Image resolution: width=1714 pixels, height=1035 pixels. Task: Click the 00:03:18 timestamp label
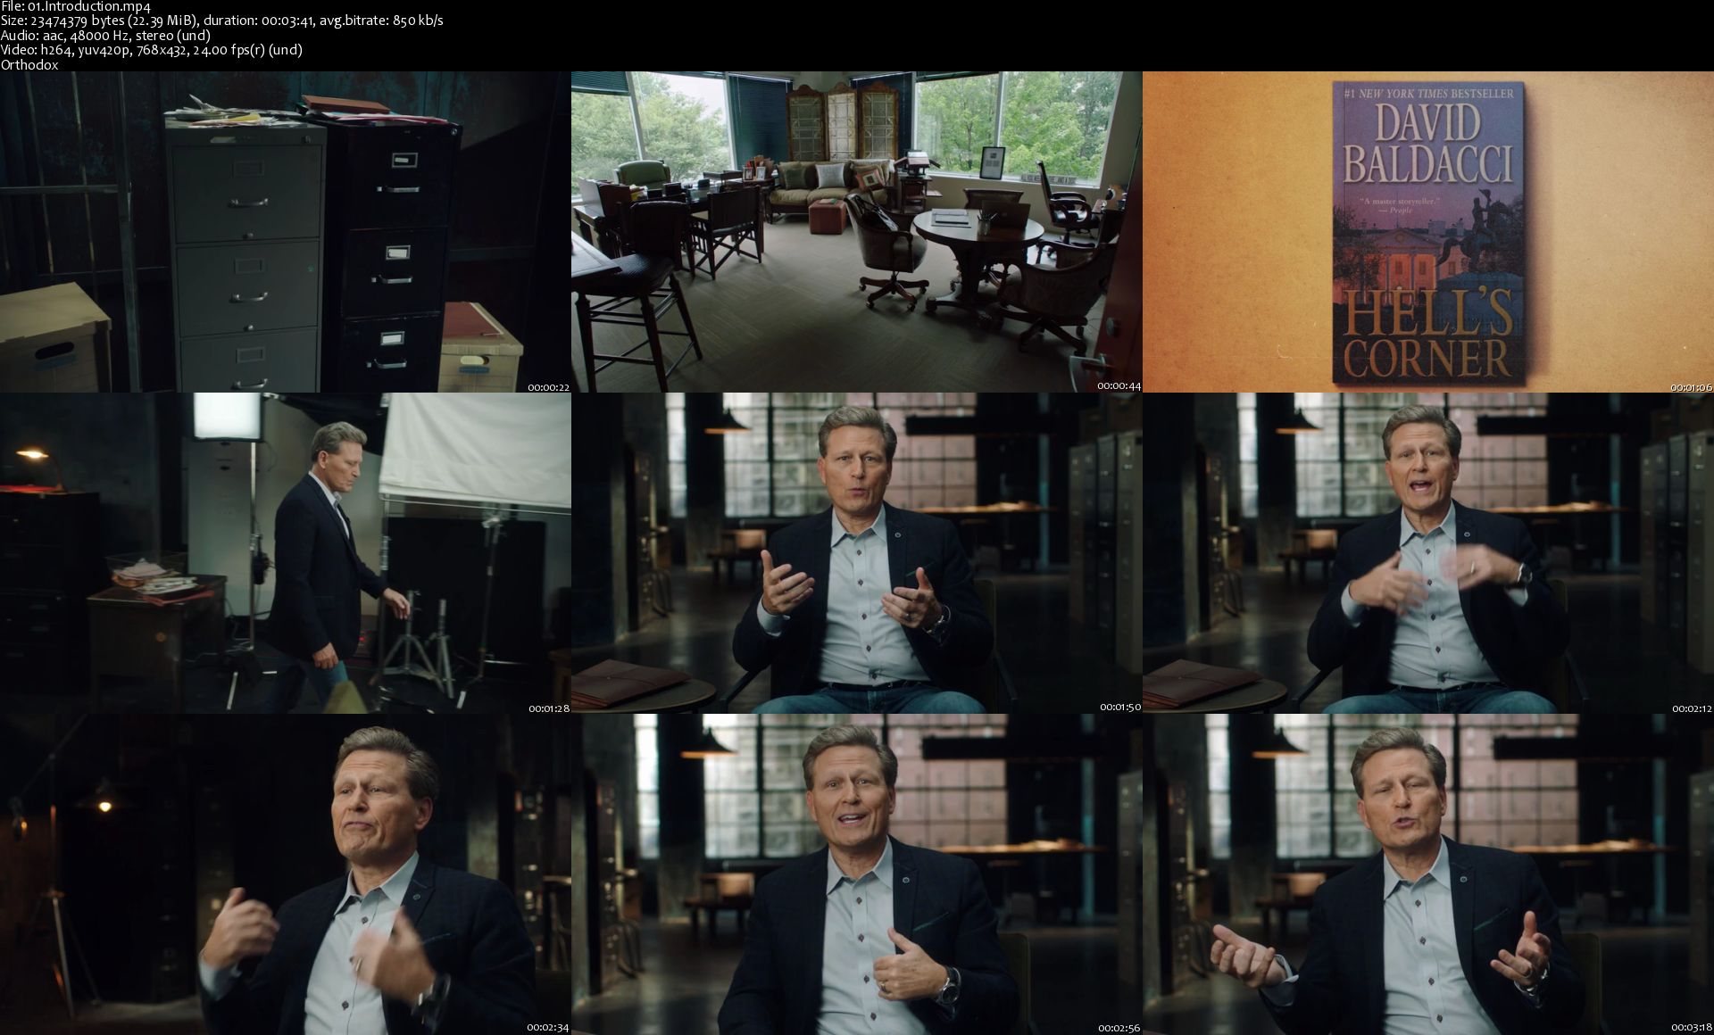[x=1691, y=1029]
